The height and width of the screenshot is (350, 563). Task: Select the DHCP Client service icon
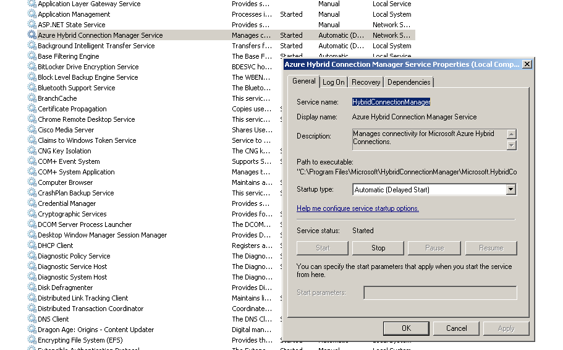pyautogui.click(x=32, y=245)
